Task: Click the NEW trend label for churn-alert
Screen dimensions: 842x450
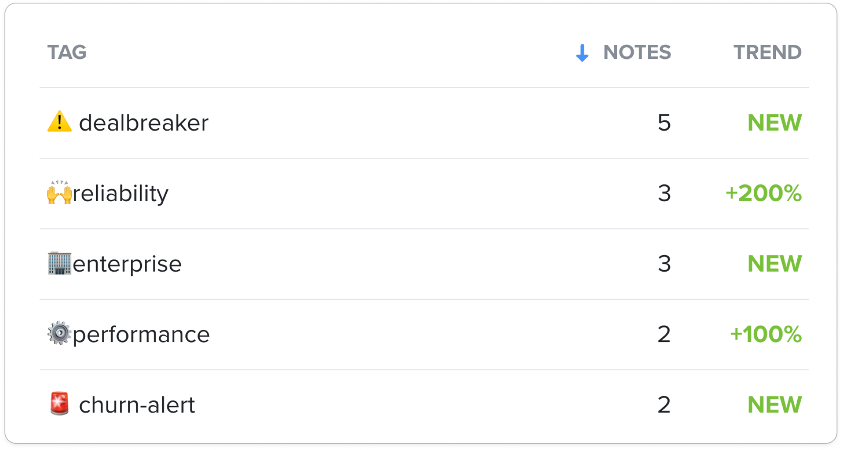Action: click(775, 404)
